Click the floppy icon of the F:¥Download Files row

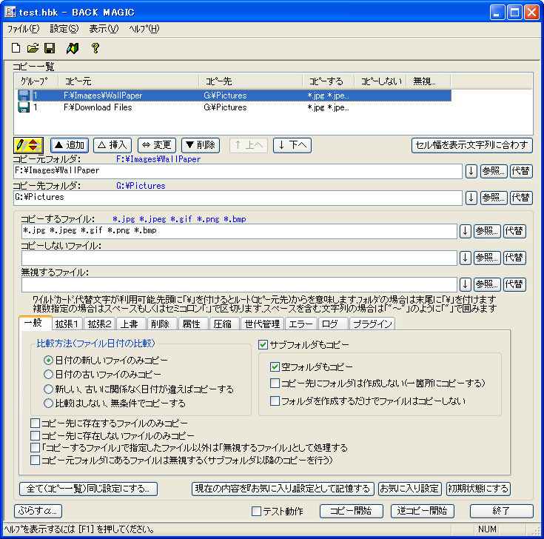click(x=24, y=107)
